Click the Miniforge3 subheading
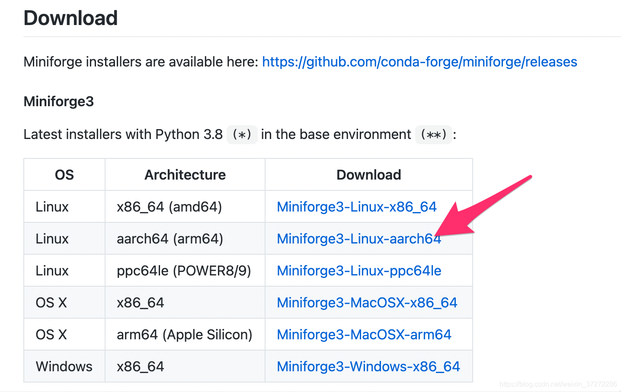Viewport: 621px width, 392px height. click(x=59, y=101)
